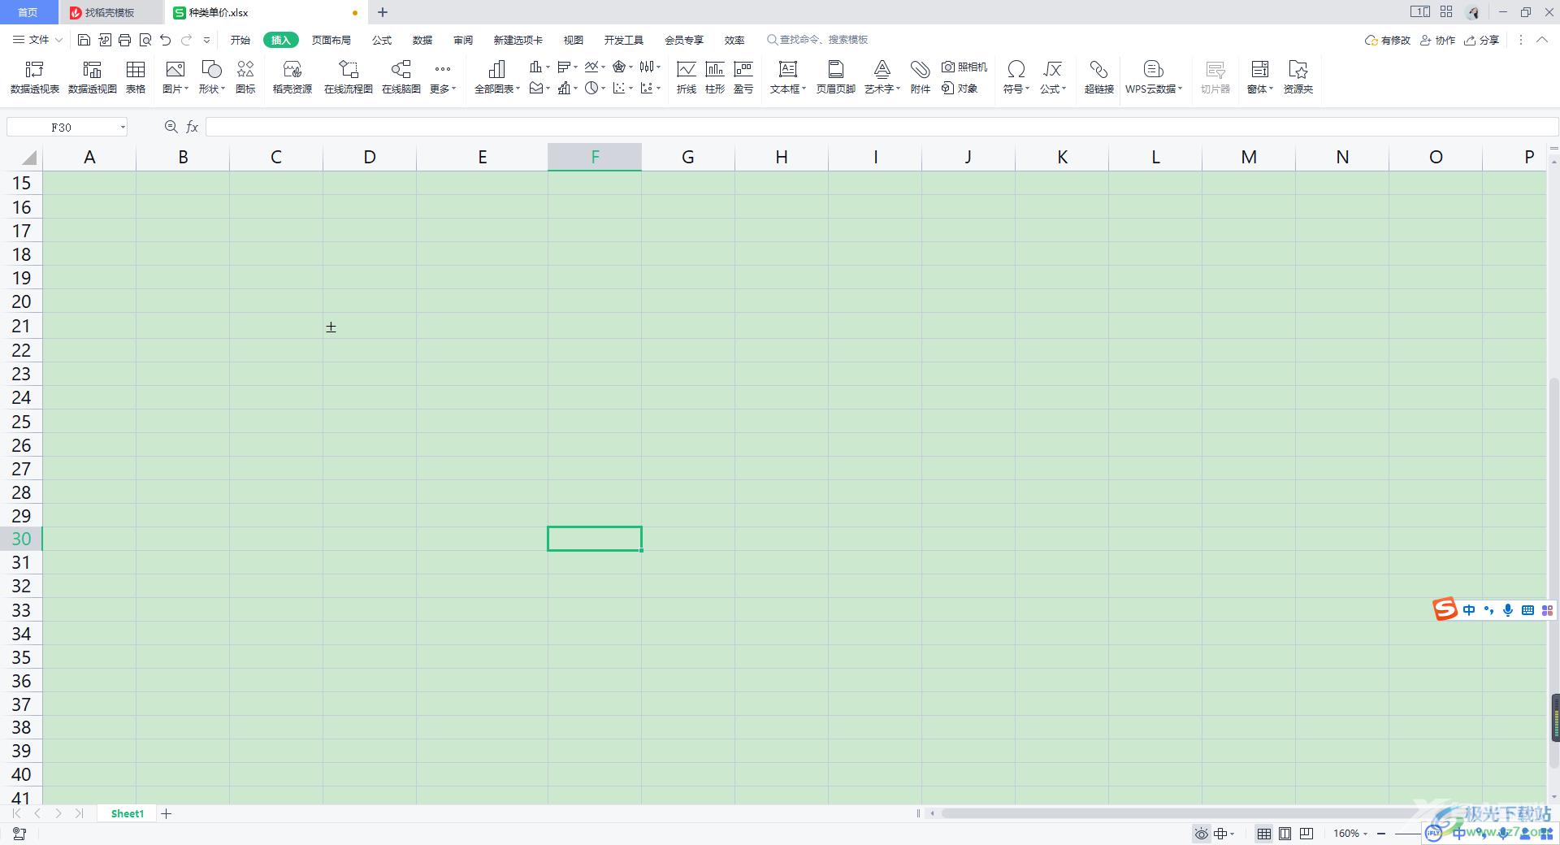The image size is (1560, 845).
Task: Insert an object (对象)
Action: tap(960, 88)
